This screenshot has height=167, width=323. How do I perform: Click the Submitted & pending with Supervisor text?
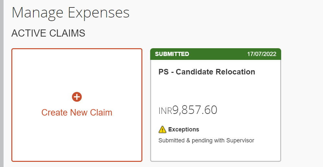[206, 140]
